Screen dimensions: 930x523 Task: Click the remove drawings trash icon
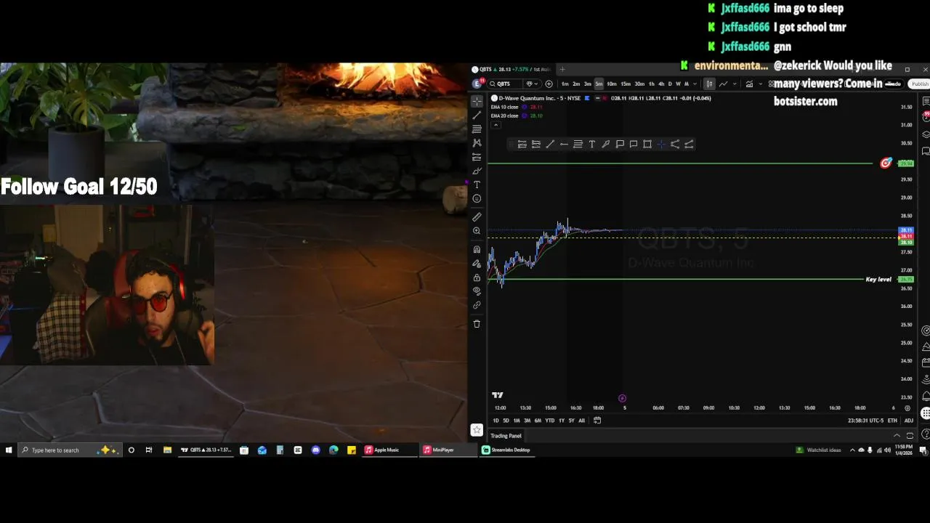point(477,324)
